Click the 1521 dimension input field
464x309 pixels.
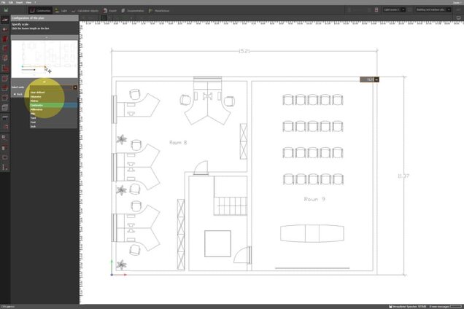[368, 79]
